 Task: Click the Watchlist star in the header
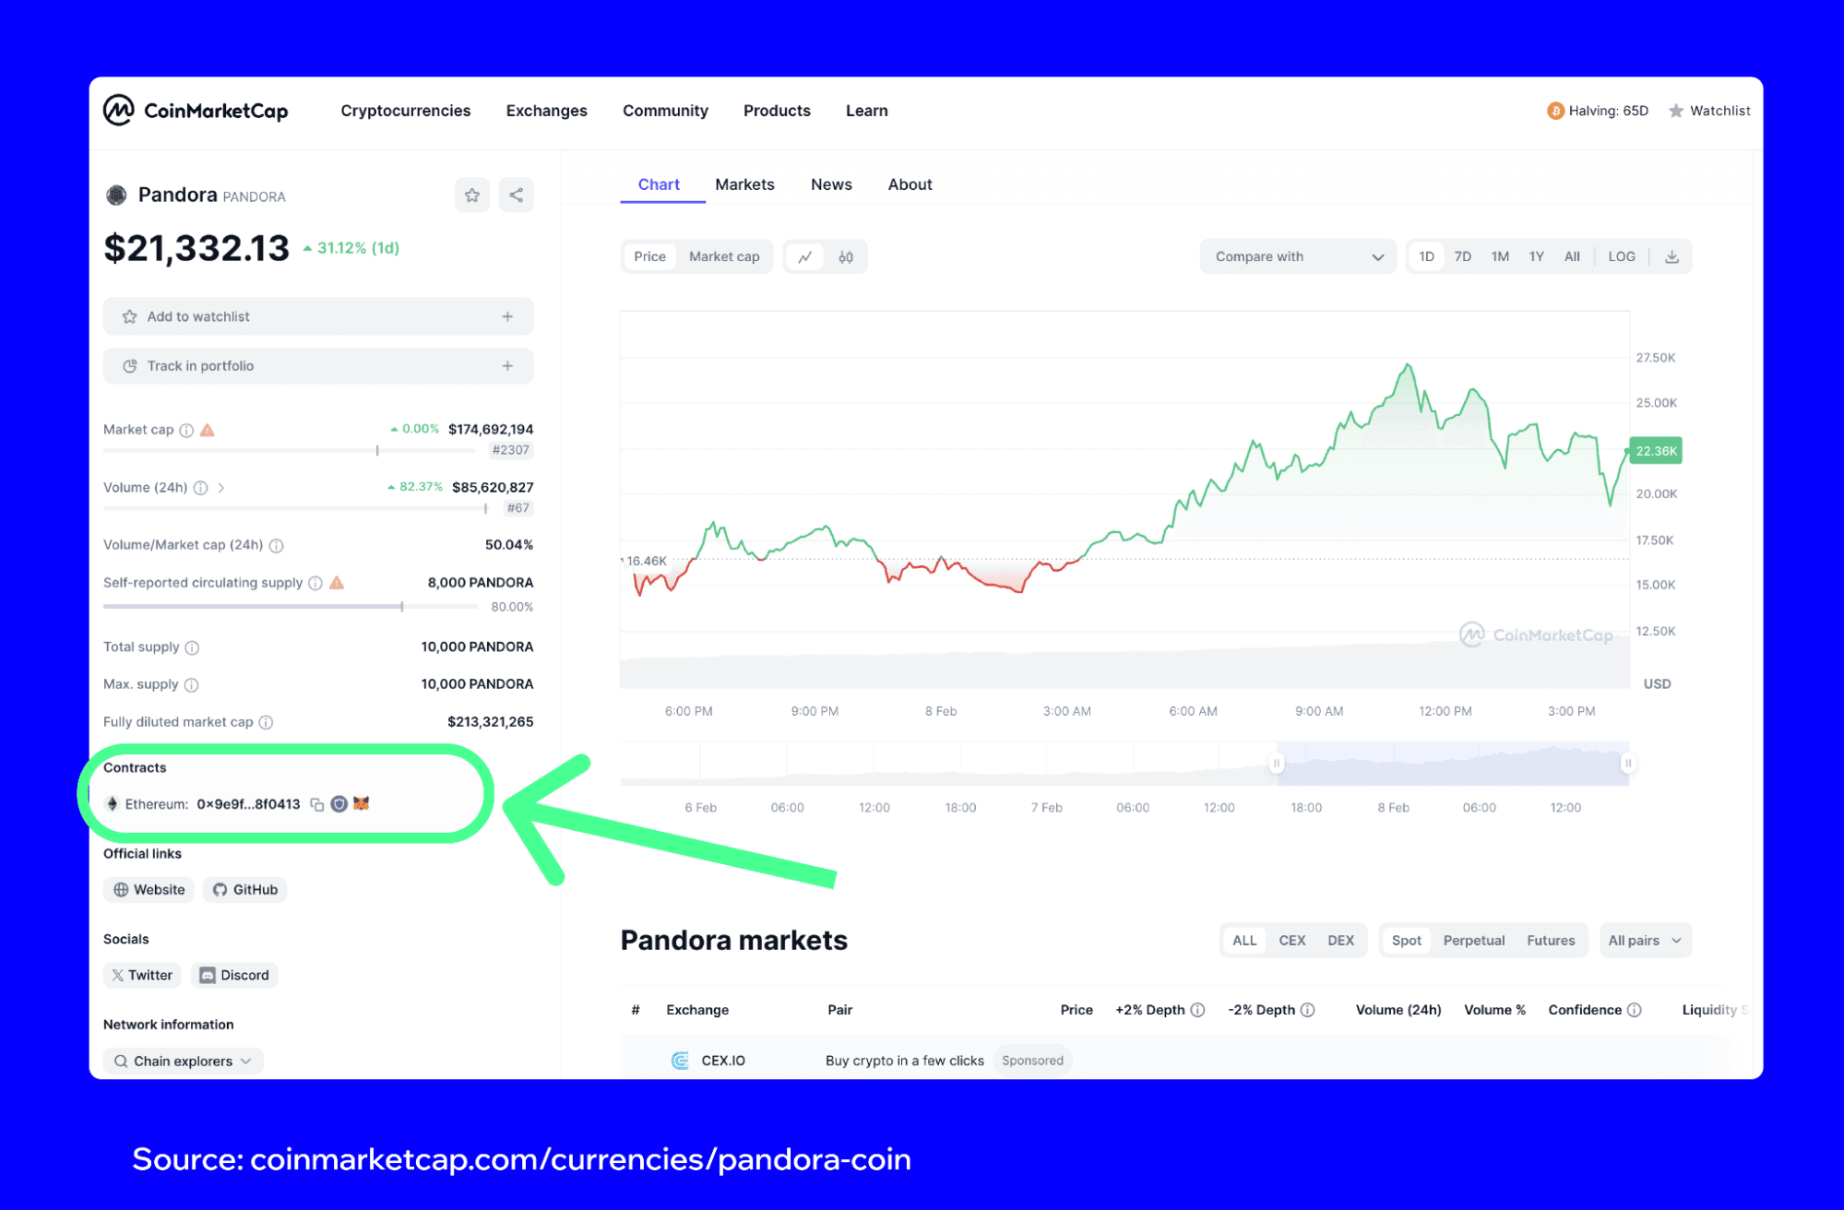[1676, 111]
